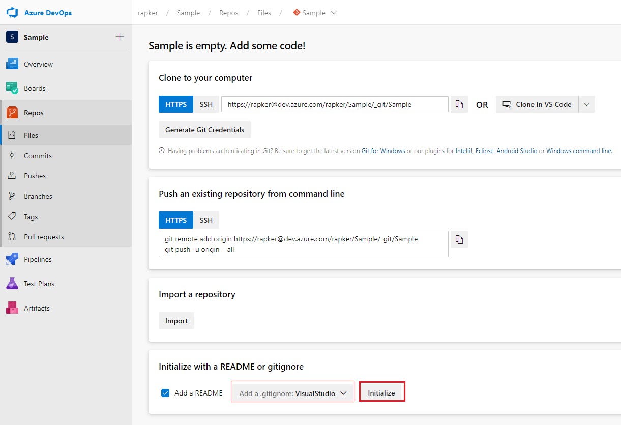Open the Windows command line link
This screenshot has width=621, height=425.
pos(579,151)
